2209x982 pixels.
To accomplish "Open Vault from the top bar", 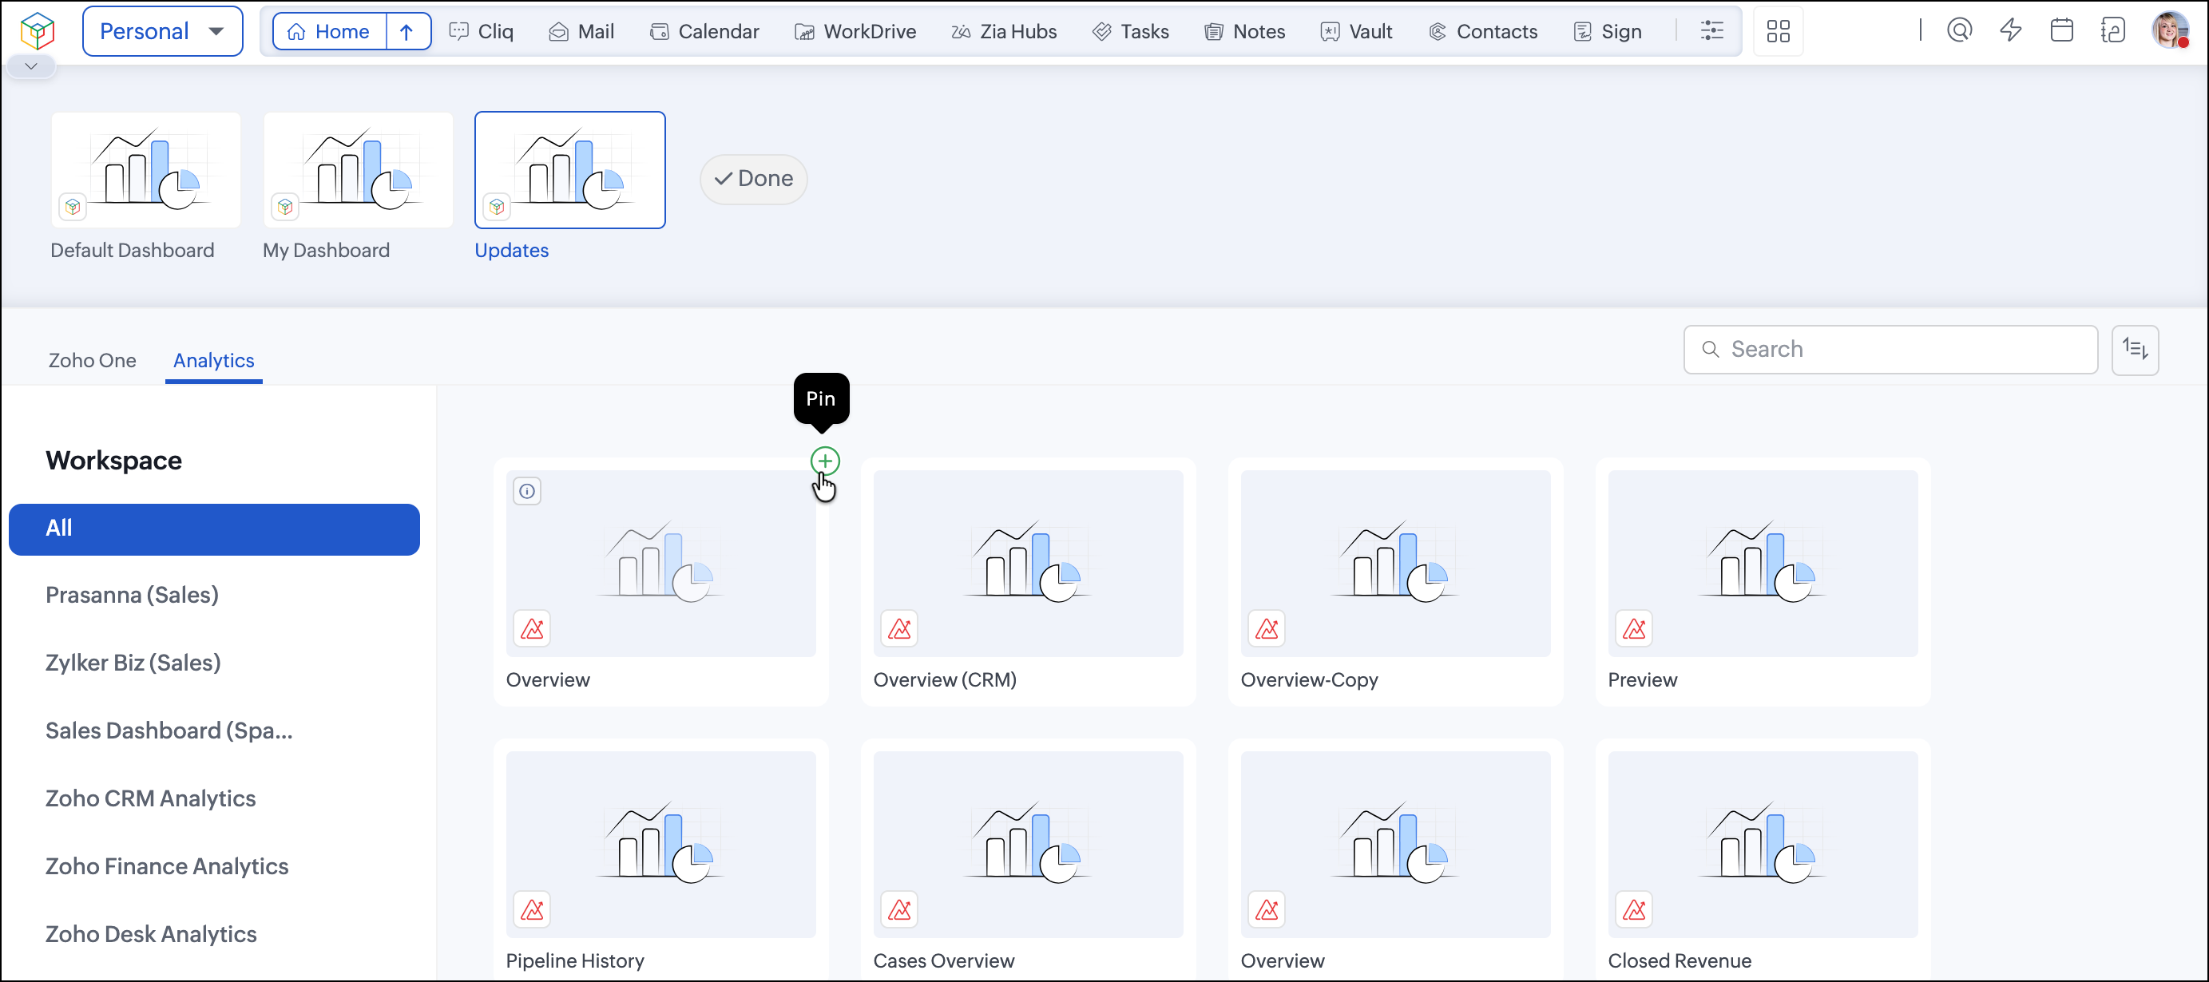I will coord(1357,32).
